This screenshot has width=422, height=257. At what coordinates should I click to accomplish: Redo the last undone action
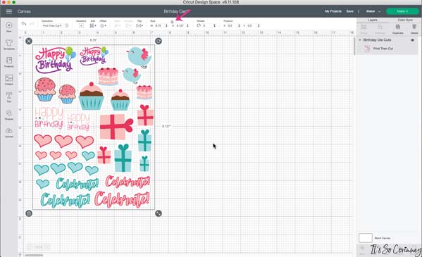click(x=32, y=24)
